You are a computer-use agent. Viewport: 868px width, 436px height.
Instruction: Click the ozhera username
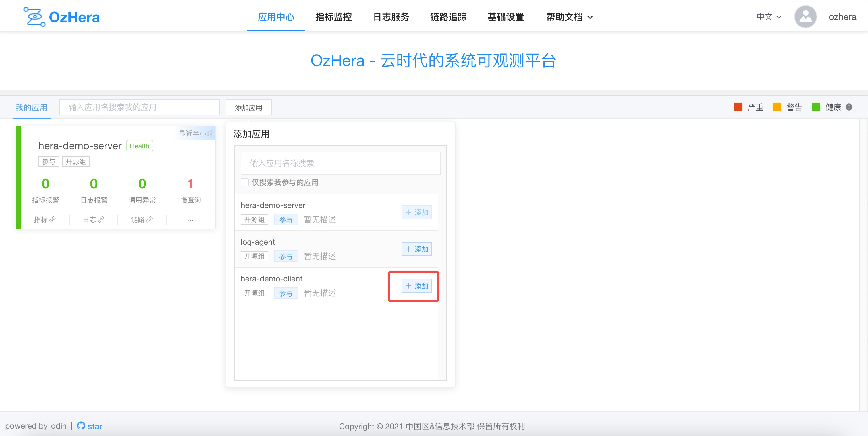coord(842,17)
